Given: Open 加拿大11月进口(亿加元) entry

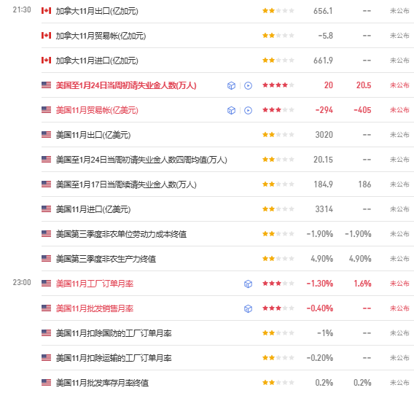Looking at the screenshot, I should 97,61.
